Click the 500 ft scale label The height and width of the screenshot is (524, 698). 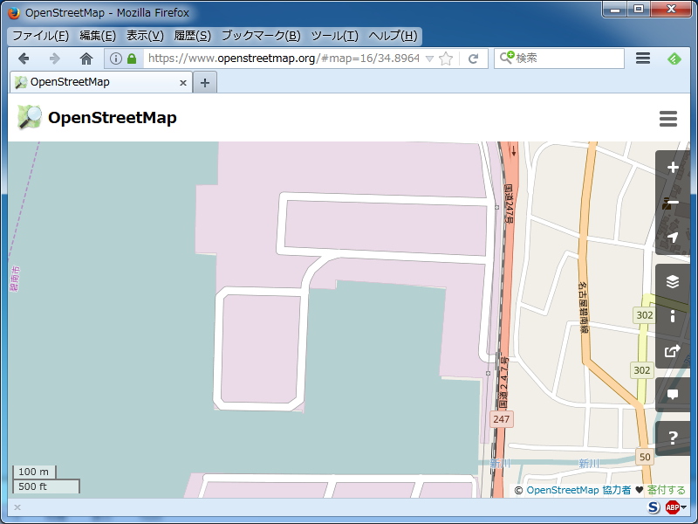click(33, 486)
